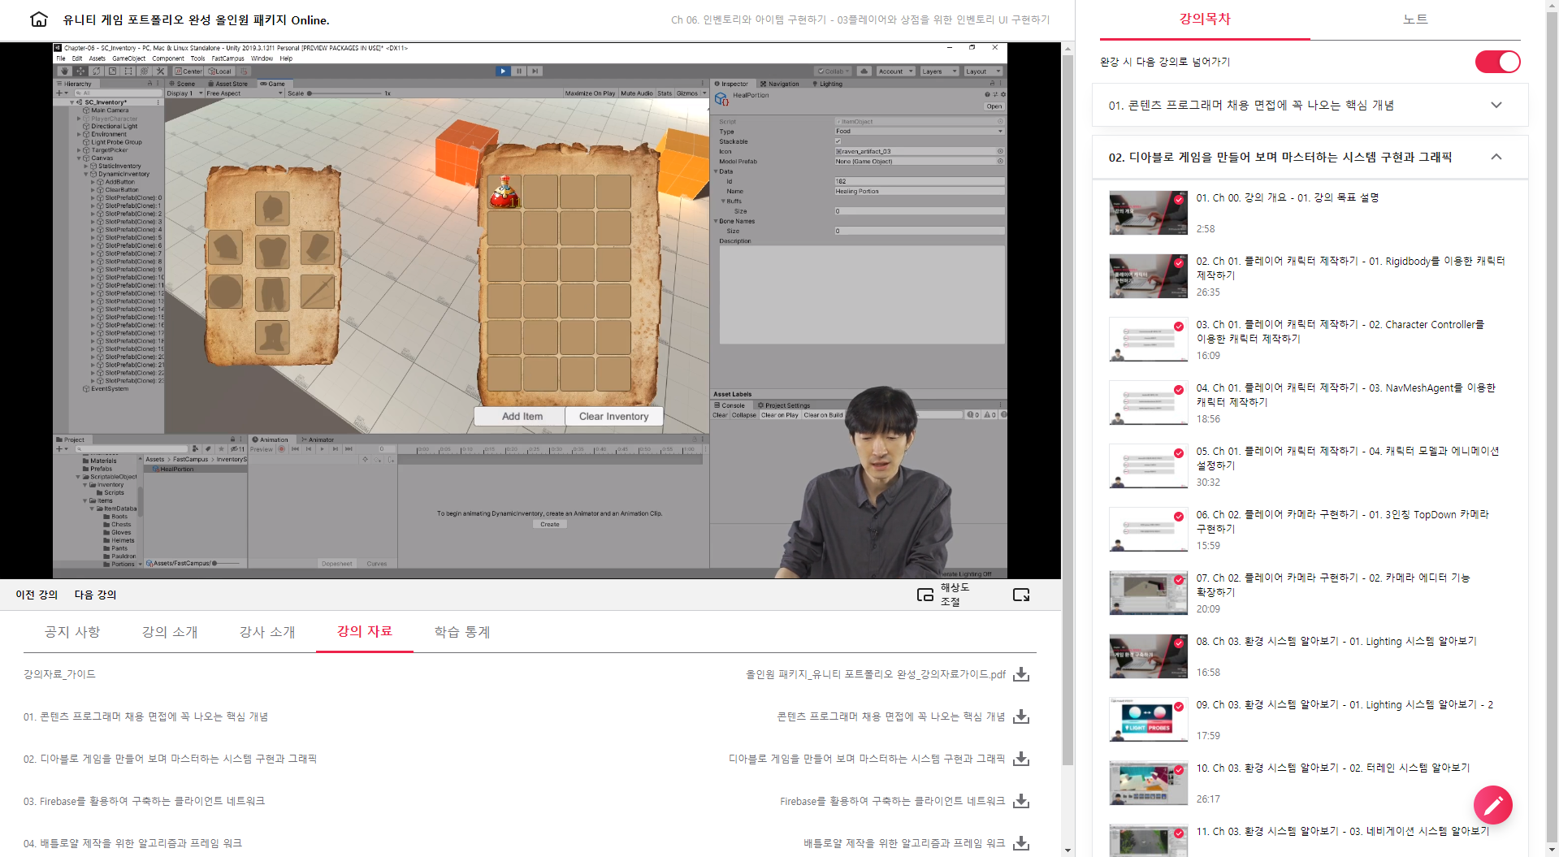Download the Firebase 클라이언트 네트워크 material
Image resolution: width=1559 pixels, height=857 pixels.
coord(1021,801)
